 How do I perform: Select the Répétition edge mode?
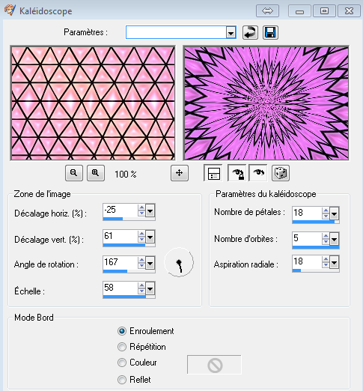pos(122,347)
